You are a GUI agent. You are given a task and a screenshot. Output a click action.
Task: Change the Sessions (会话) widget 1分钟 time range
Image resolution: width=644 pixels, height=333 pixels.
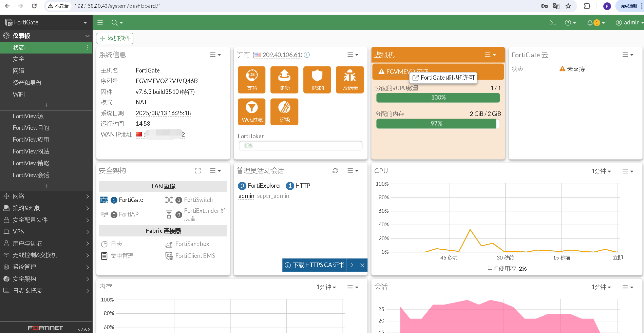click(601, 287)
